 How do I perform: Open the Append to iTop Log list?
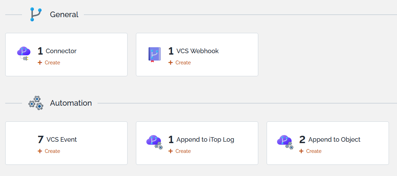pos(205,140)
